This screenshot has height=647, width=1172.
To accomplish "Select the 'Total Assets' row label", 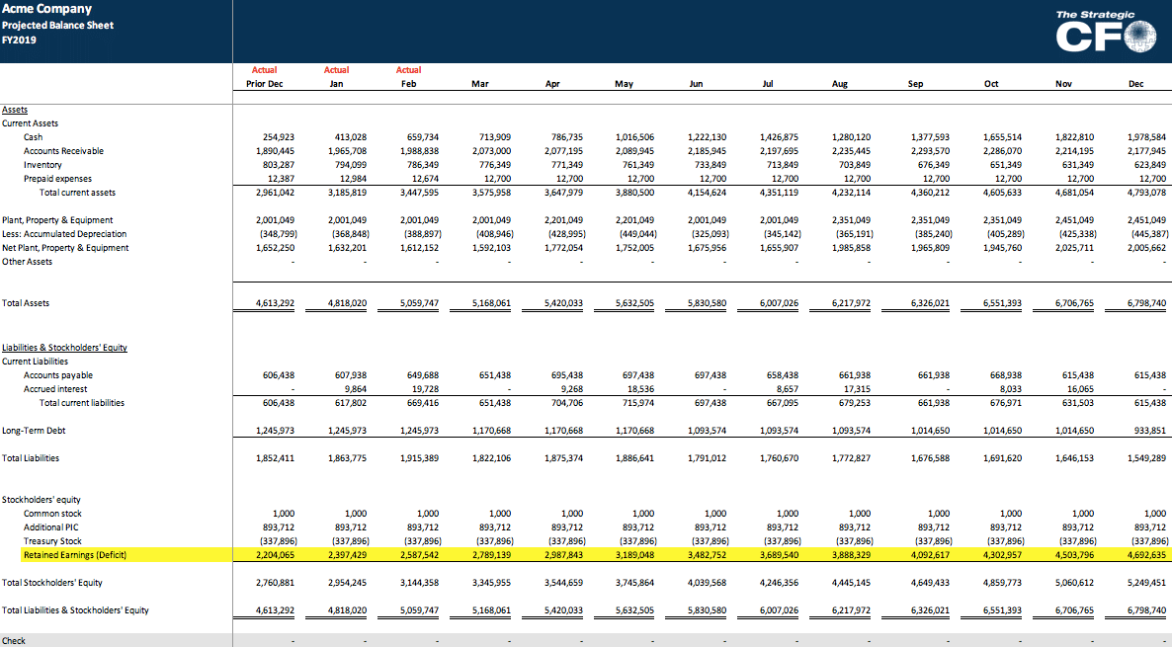I will point(26,303).
